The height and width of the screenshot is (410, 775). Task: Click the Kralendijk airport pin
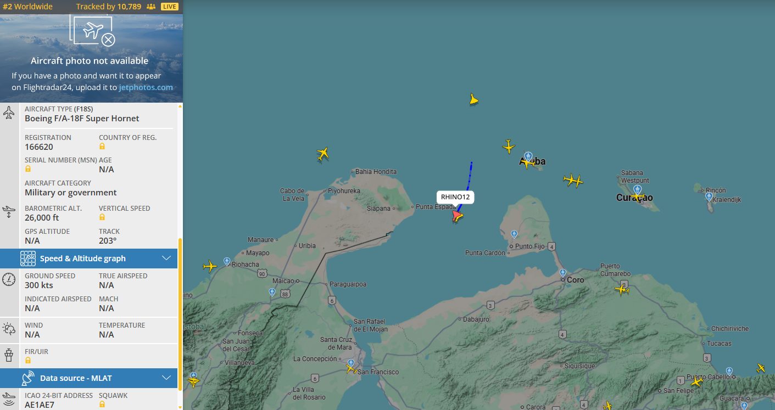click(x=709, y=196)
